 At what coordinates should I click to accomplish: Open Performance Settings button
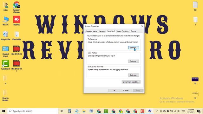[x=134, y=47]
